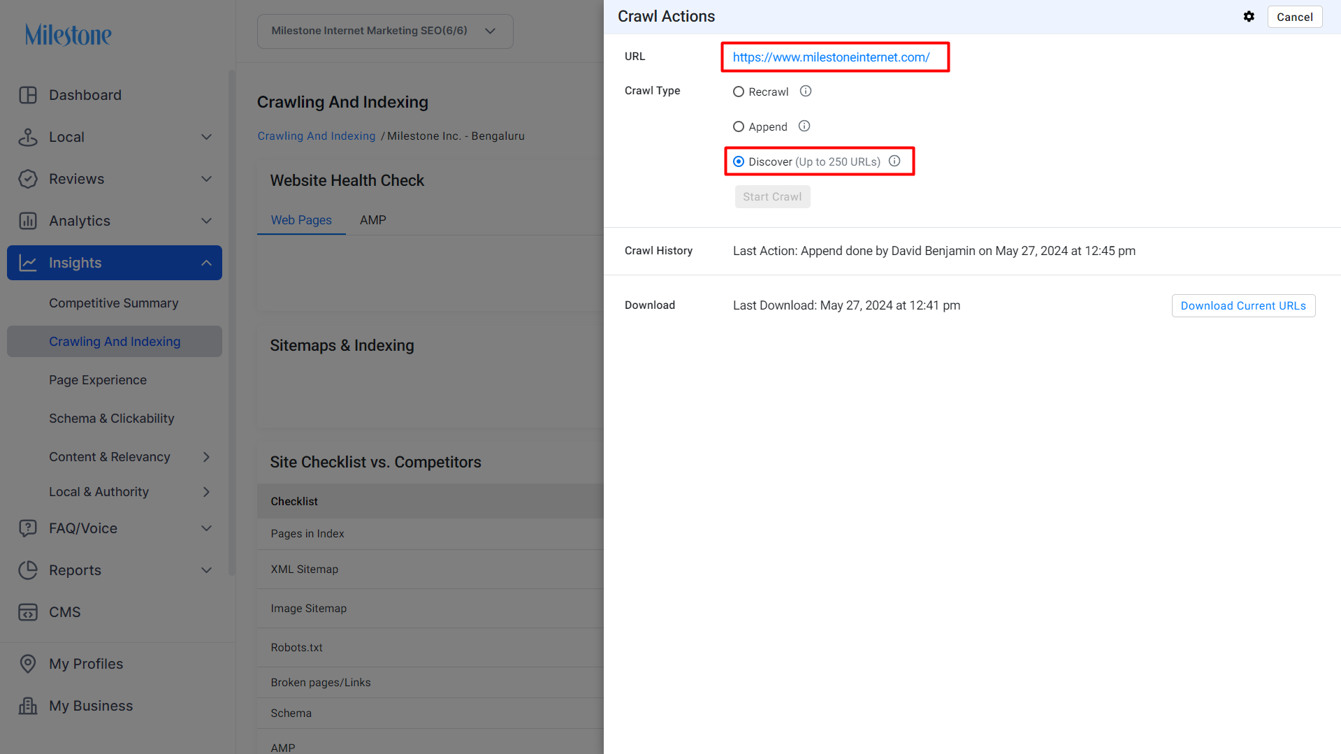The width and height of the screenshot is (1341, 754).
Task: Open the milestoneinternet.com URL link
Action: coord(831,57)
